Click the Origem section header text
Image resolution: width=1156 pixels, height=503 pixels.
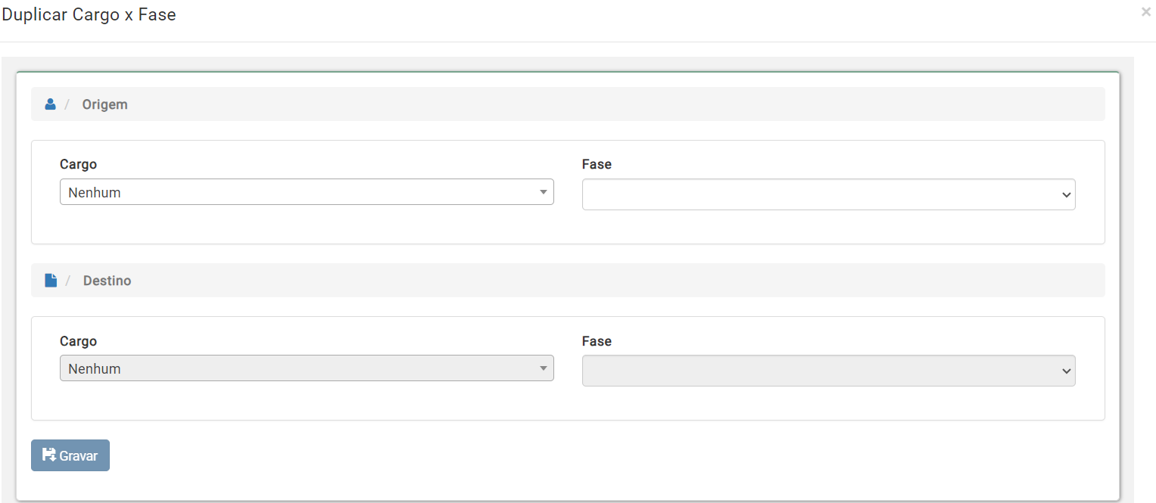click(104, 104)
